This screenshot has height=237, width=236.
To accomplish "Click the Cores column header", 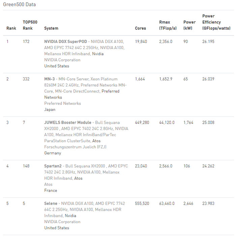I will click(x=140, y=28).
